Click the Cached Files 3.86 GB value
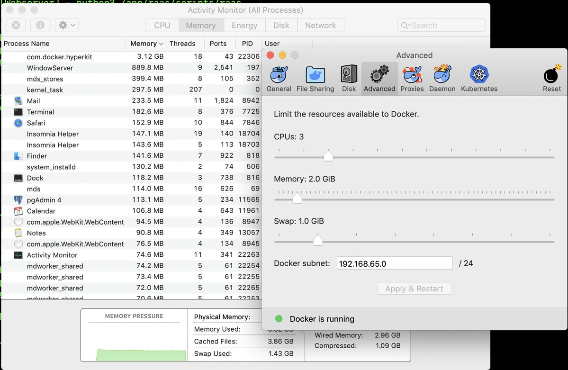 pyautogui.click(x=281, y=342)
